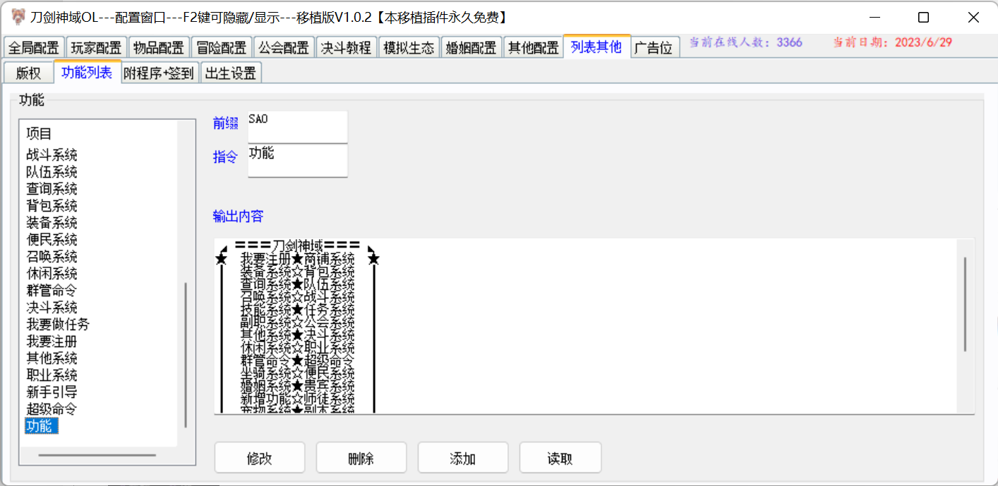Click the 指令 label

click(x=226, y=158)
